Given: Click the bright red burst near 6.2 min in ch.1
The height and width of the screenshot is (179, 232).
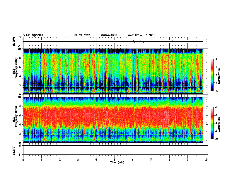Looking at the screenshot, I should (x=137, y=71).
